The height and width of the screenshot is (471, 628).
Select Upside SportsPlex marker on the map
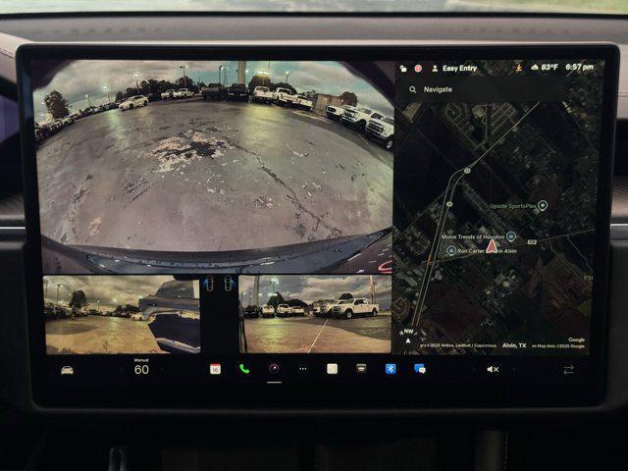tap(542, 205)
